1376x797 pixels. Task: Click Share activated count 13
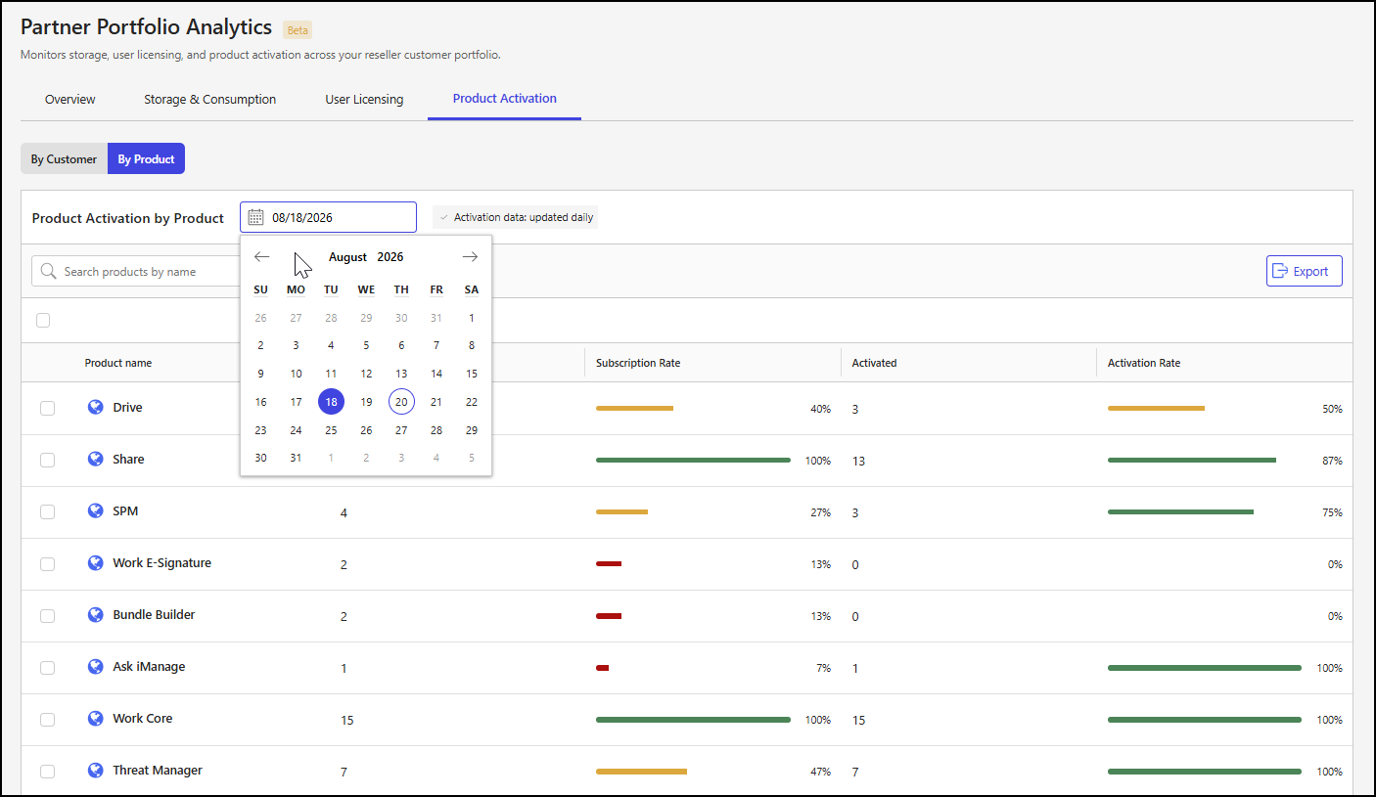859,462
